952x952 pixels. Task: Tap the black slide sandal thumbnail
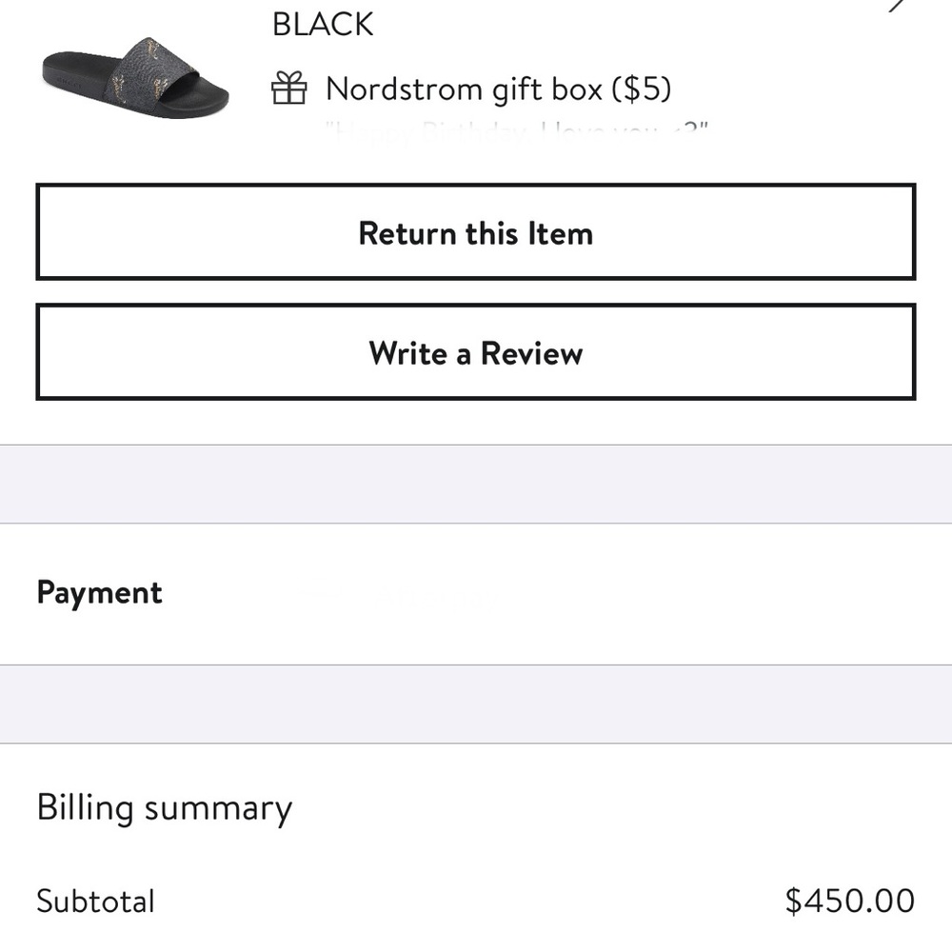pos(135,78)
